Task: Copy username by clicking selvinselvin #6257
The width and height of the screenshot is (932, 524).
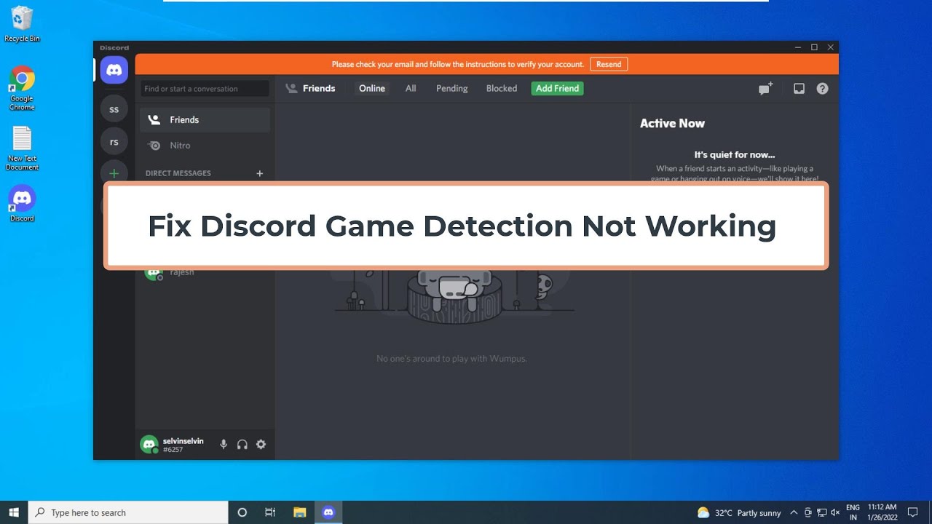Action: pos(183,445)
